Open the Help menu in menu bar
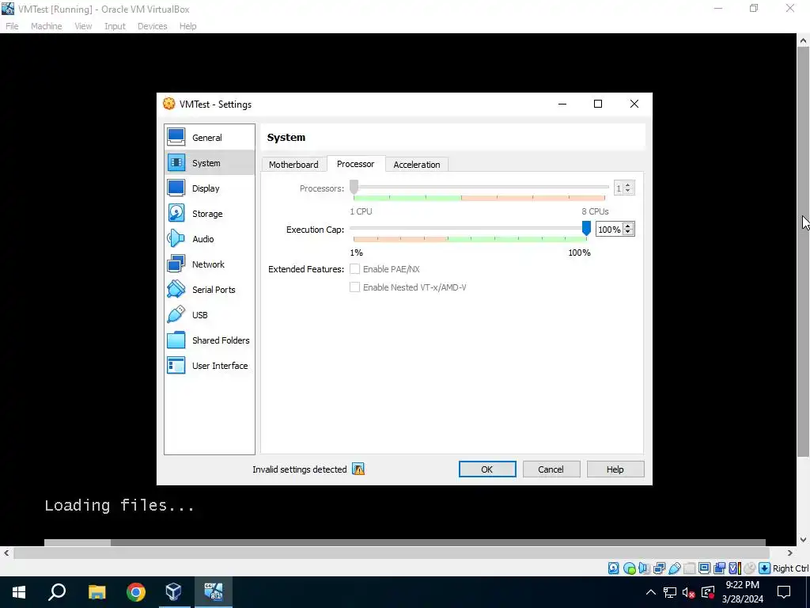Image resolution: width=810 pixels, height=608 pixels. click(x=188, y=26)
